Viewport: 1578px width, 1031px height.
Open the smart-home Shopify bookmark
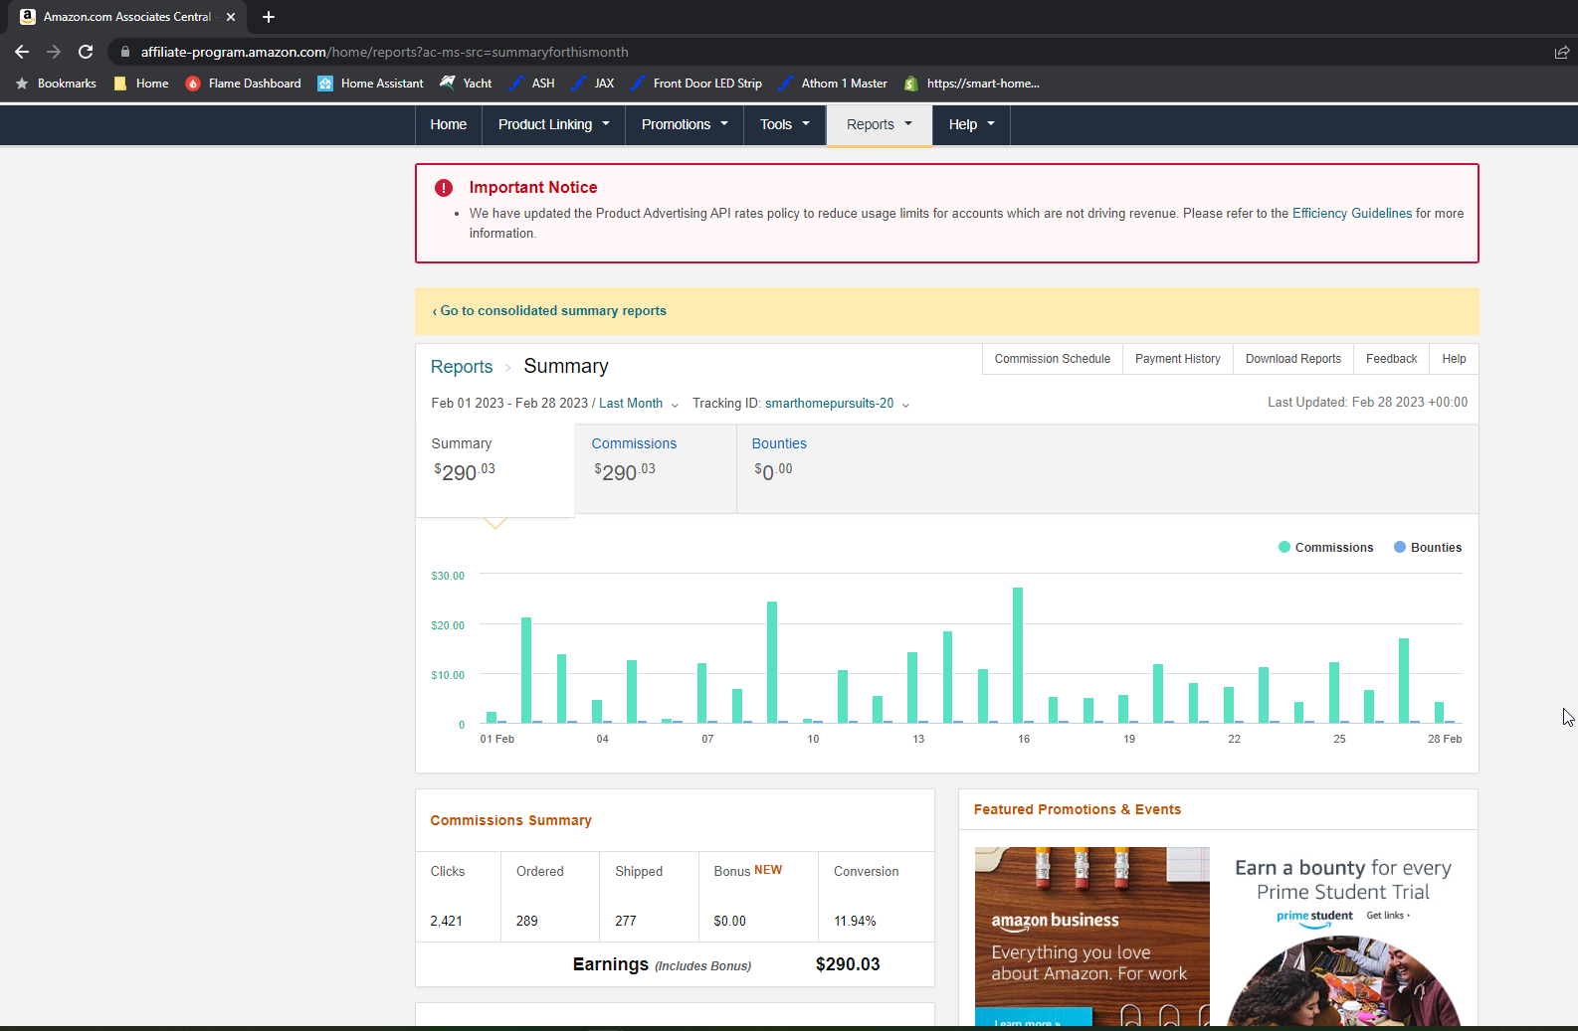[x=971, y=84]
